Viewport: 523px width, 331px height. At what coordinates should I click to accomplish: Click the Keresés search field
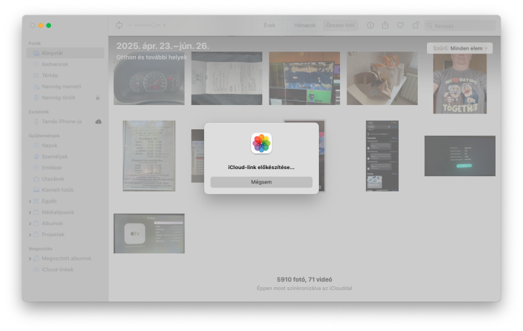(460, 25)
